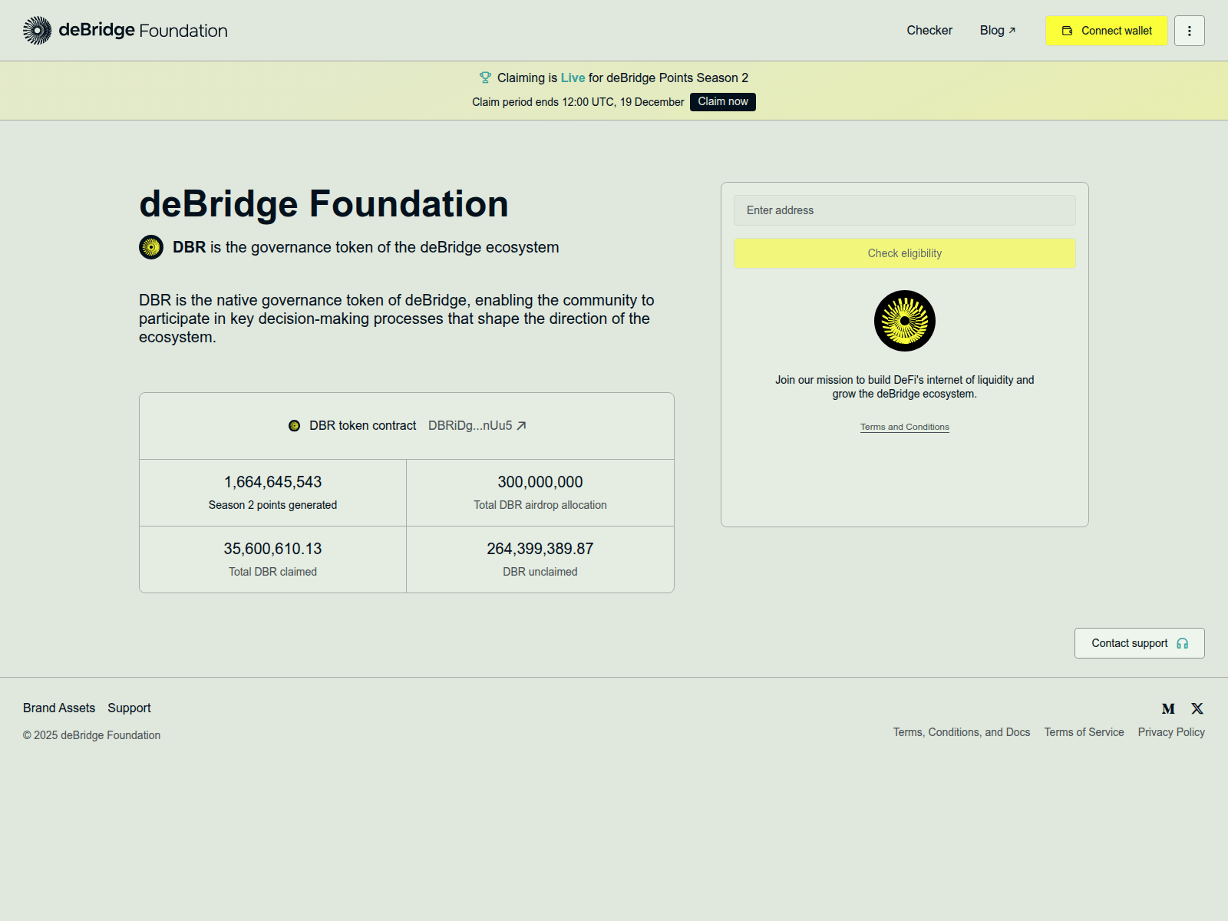Open the Brand Assets footer link
The height and width of the screenshot is (921, 1228).
pos(59,708)
